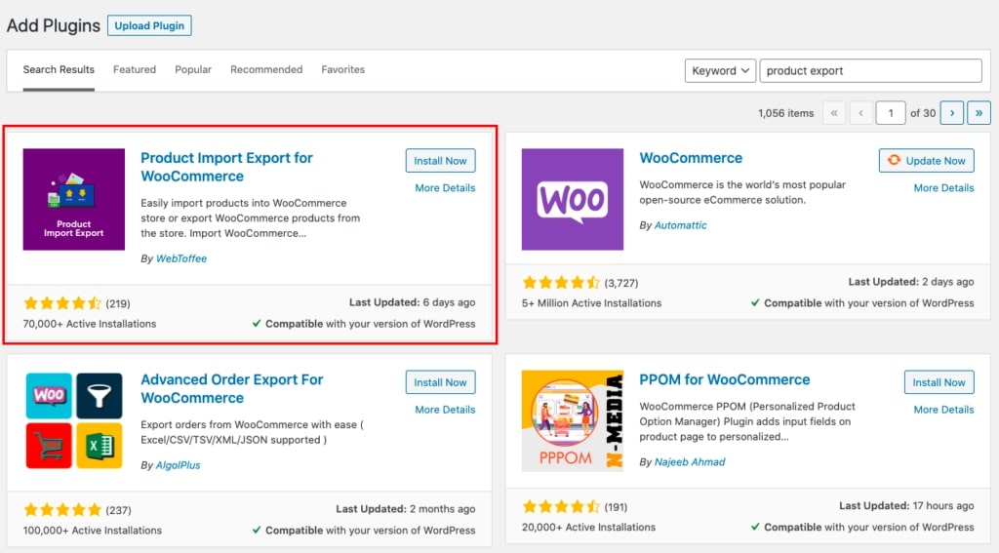999x553 pixels.
Task: Click the Advanced Order Export plugin icon
Action: pos(74,420)
